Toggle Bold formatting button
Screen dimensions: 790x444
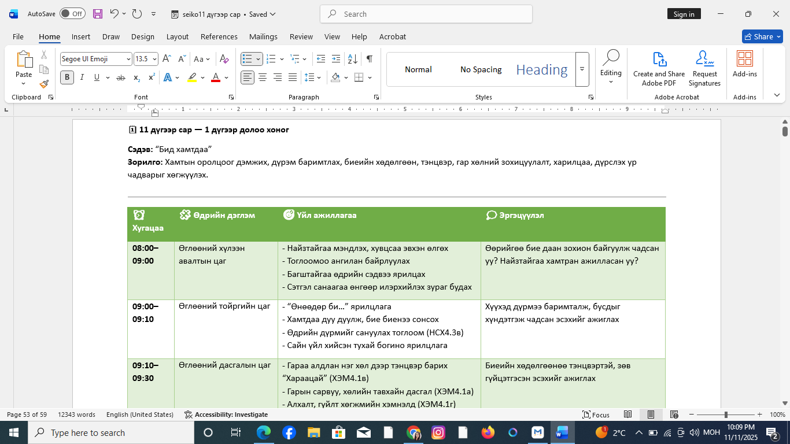(x=67, y=77)
